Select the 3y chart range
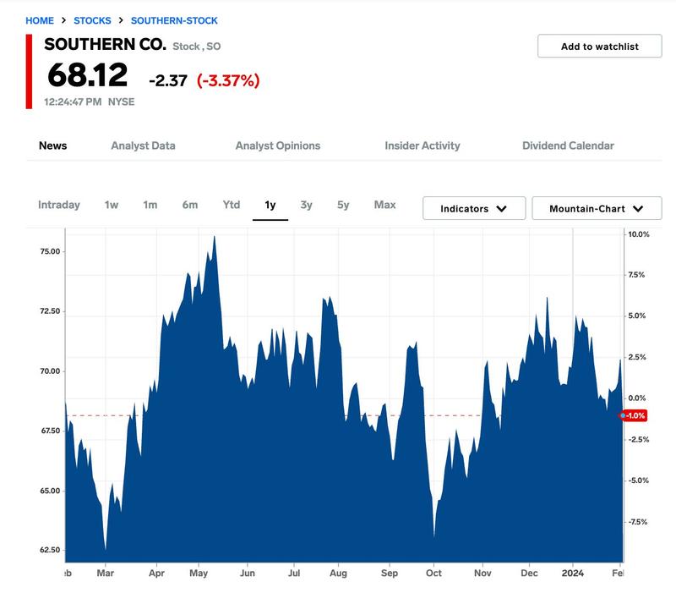The width and height of the screenshot is (676, 593). (307, 205)
